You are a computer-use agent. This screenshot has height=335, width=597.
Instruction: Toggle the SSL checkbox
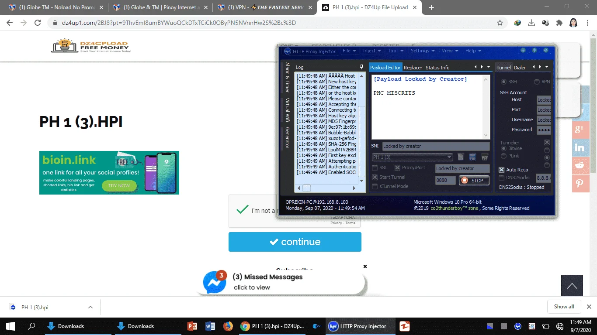[x=375, y=167]
